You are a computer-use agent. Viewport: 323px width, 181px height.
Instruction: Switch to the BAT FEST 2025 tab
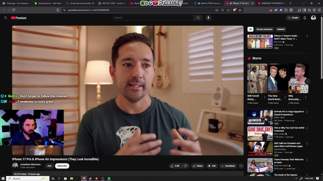tap(112, 3)
